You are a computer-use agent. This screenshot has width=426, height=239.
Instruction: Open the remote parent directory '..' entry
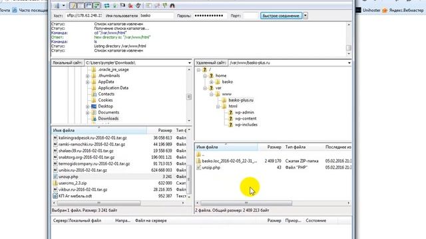(203, 155)
